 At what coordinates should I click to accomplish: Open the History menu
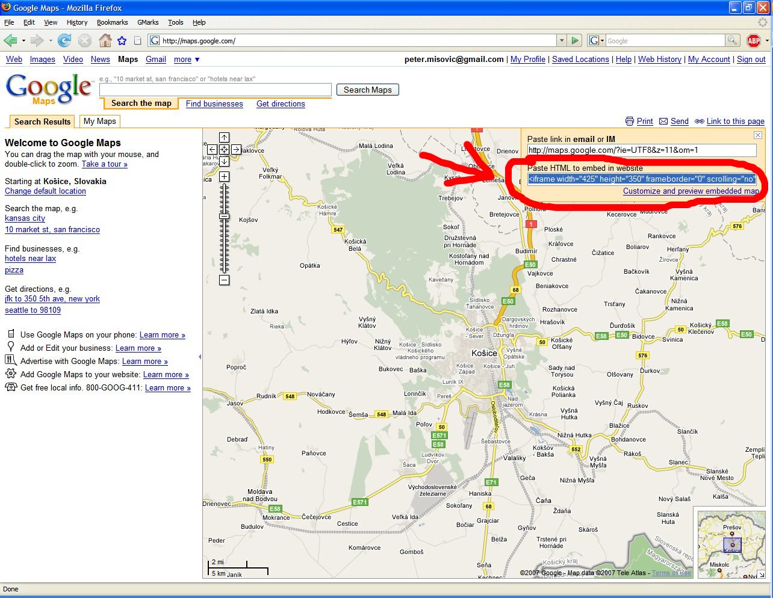pyautogui.click(x=77, y=22)
